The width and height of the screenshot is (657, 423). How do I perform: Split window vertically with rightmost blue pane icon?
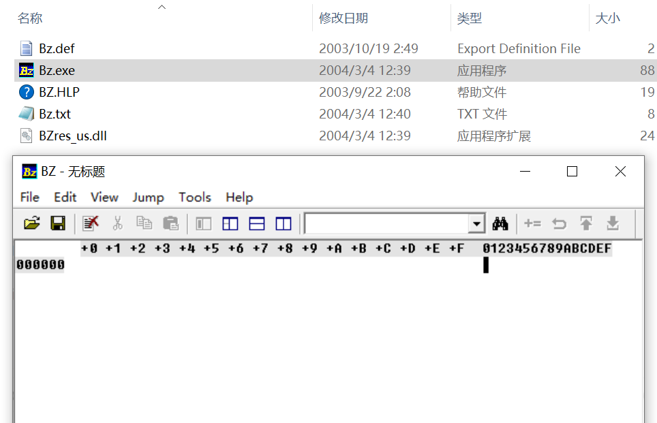point(284,223)
